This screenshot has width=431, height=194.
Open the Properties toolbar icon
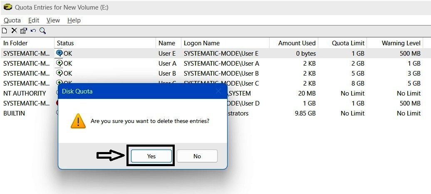coord(24,31)
